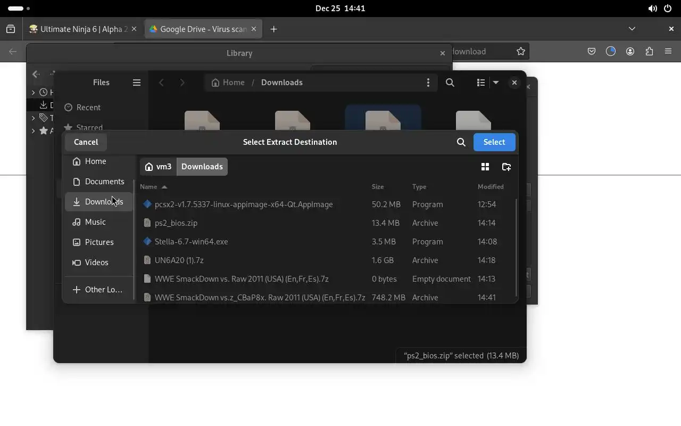Open the browser extensions icon

click(x=649, y=52)
